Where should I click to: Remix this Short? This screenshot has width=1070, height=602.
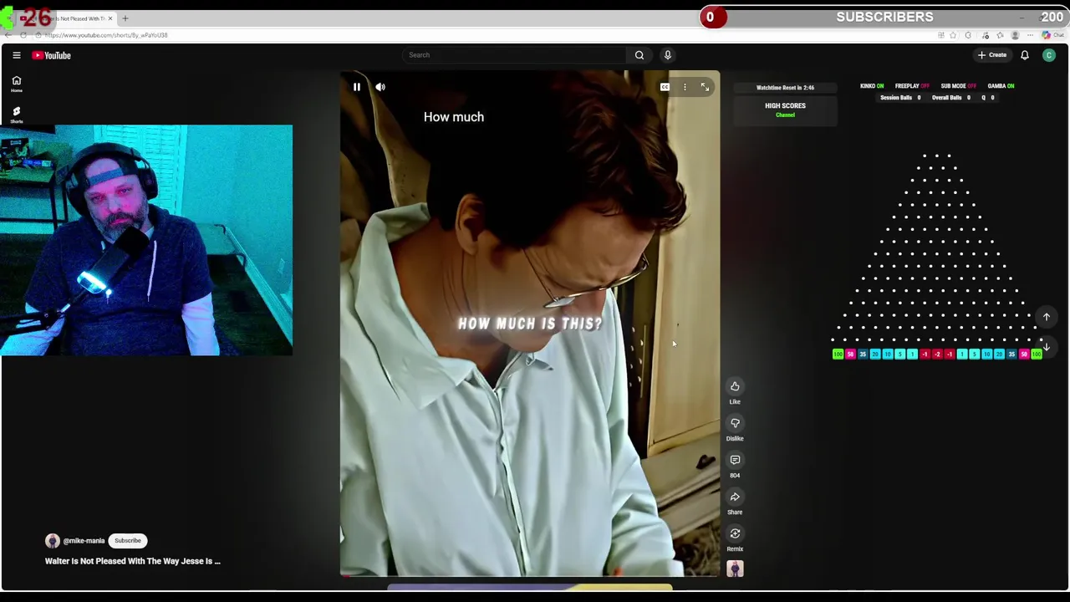point(735,533)
